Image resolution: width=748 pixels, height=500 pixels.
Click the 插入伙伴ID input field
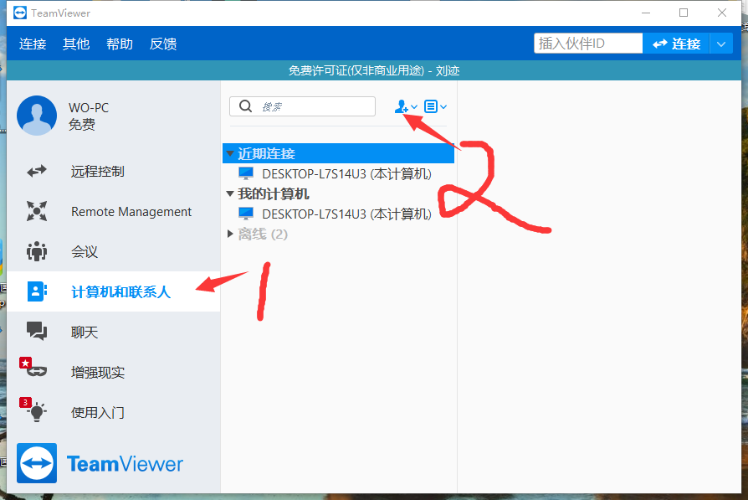tap(588, 44)
